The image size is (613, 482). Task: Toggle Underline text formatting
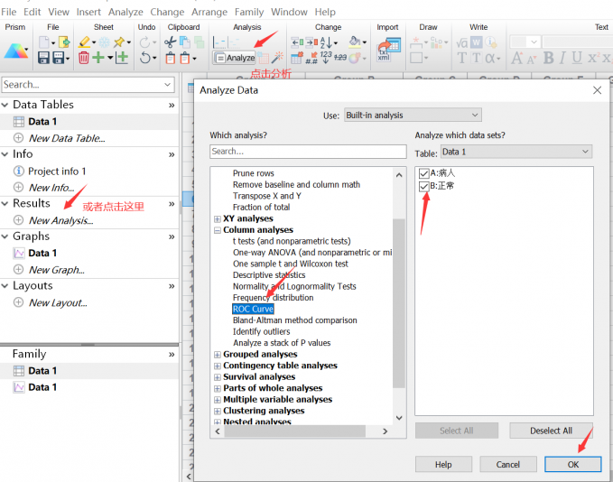pyautogui.click(x=577, y=58)
